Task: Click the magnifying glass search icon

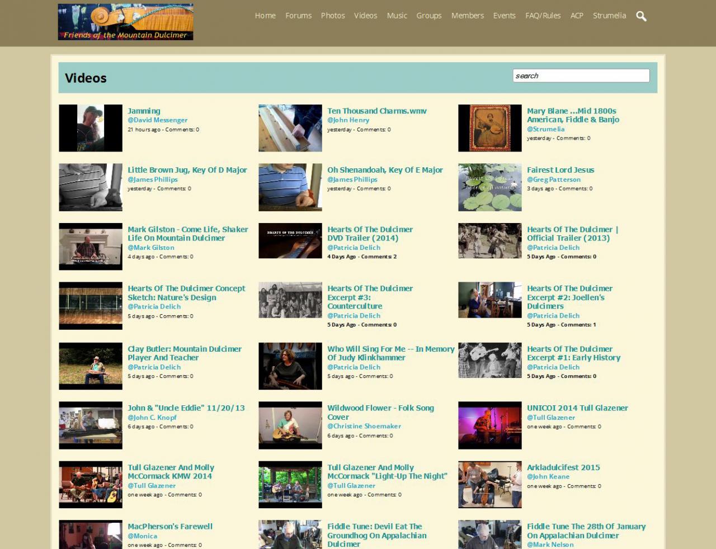Action: (x=641, y=16)
